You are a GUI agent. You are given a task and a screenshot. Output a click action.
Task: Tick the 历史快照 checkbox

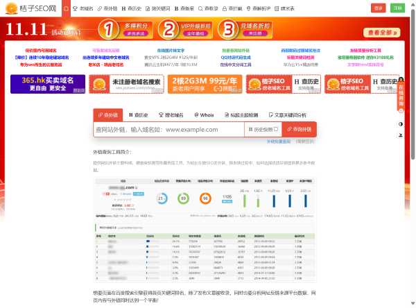click(276, 129)
